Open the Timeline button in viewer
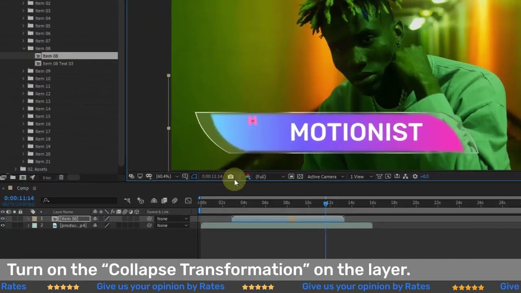The width and height of the screenshot is (521, 293). coord(397,177)
